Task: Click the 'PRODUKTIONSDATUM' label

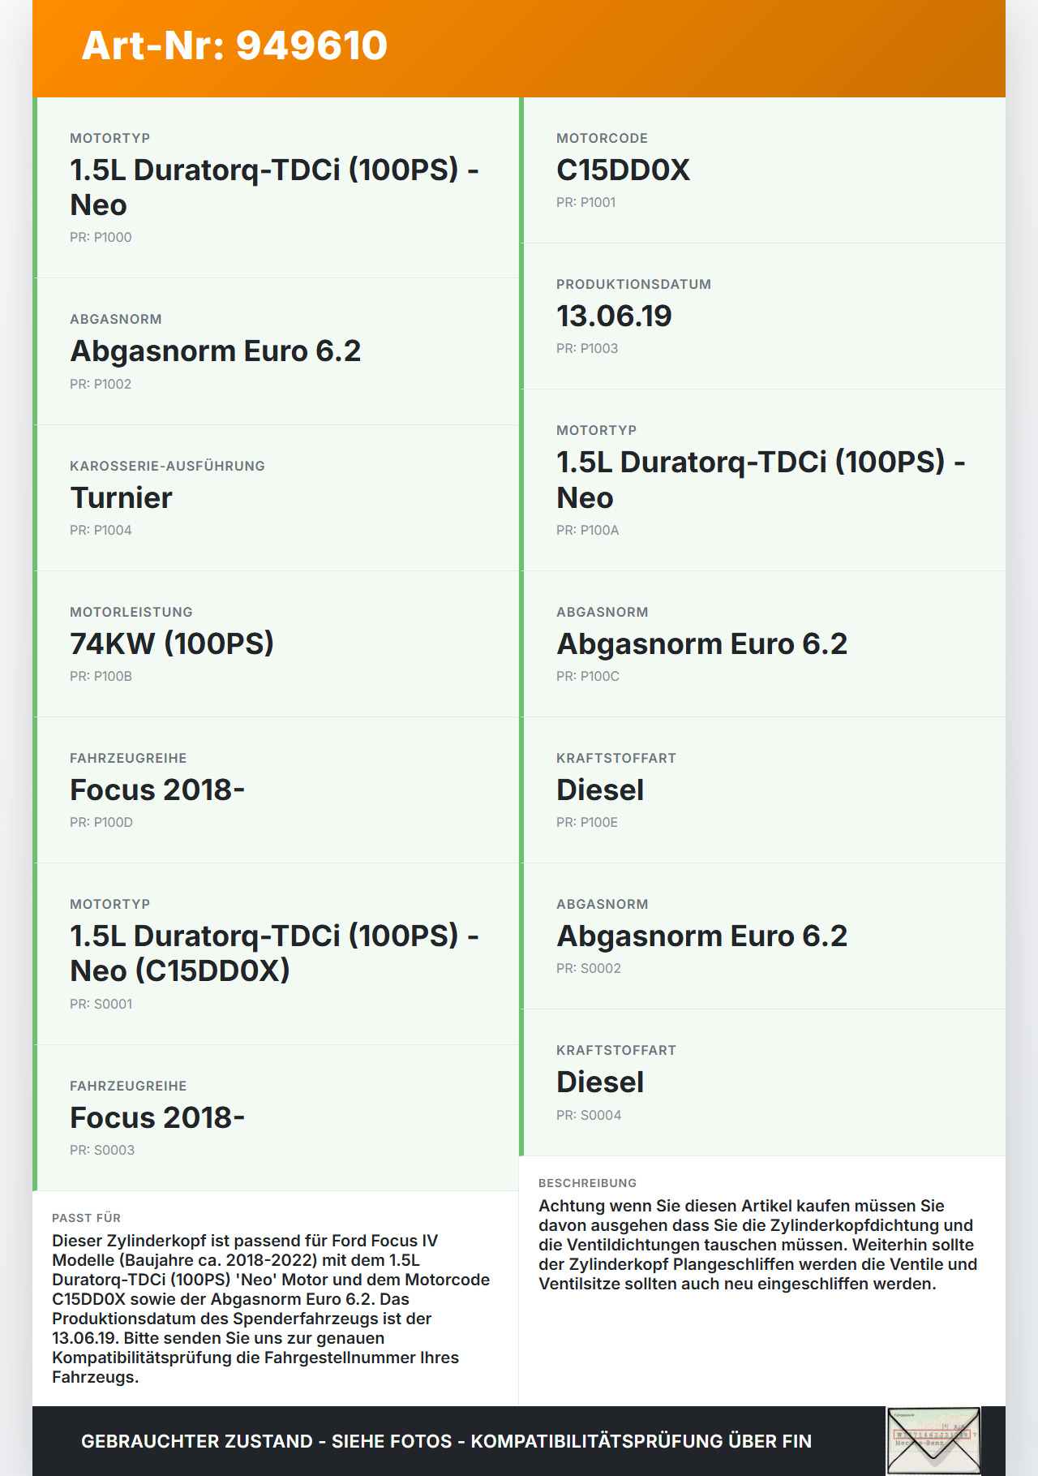Action: (633, 284)
